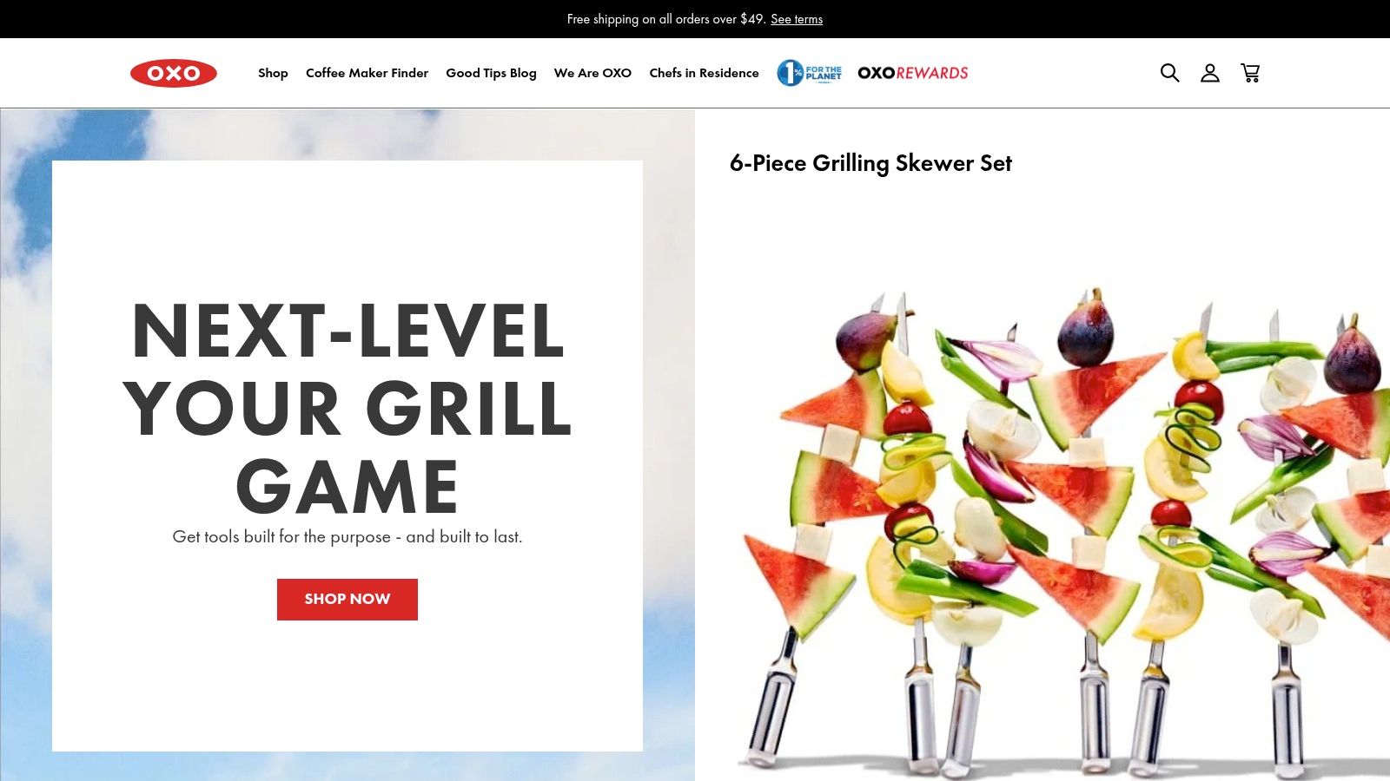Visit the Good Tips Blog
The image size is (1390, 781).
[x=491, y=73]
